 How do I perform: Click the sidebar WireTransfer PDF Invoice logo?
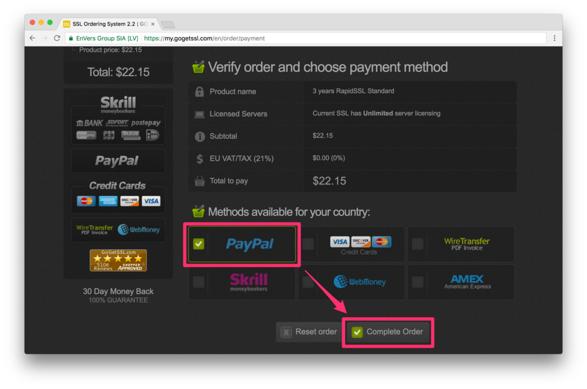pyautogui.click(x=95, y=230)
